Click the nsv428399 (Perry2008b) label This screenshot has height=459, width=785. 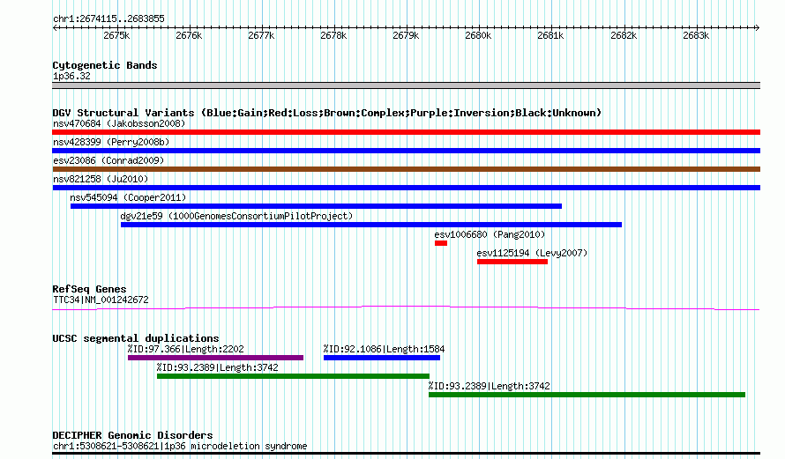(x=111, y=142)
